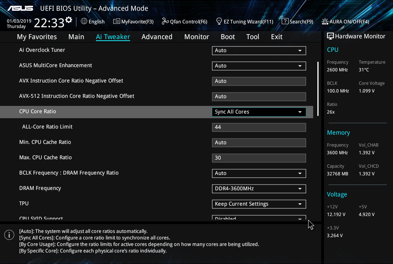This screenshot has width=393, height=264.
Task: Click Qfan Control(F6) label
Action: pos(188,22)
